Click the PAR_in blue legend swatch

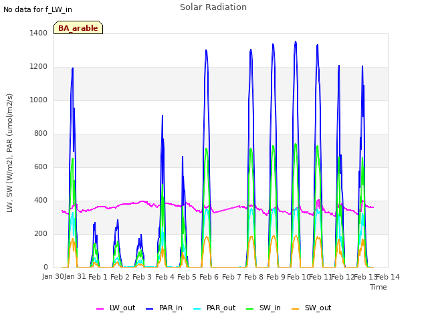(x=150, y=309)
